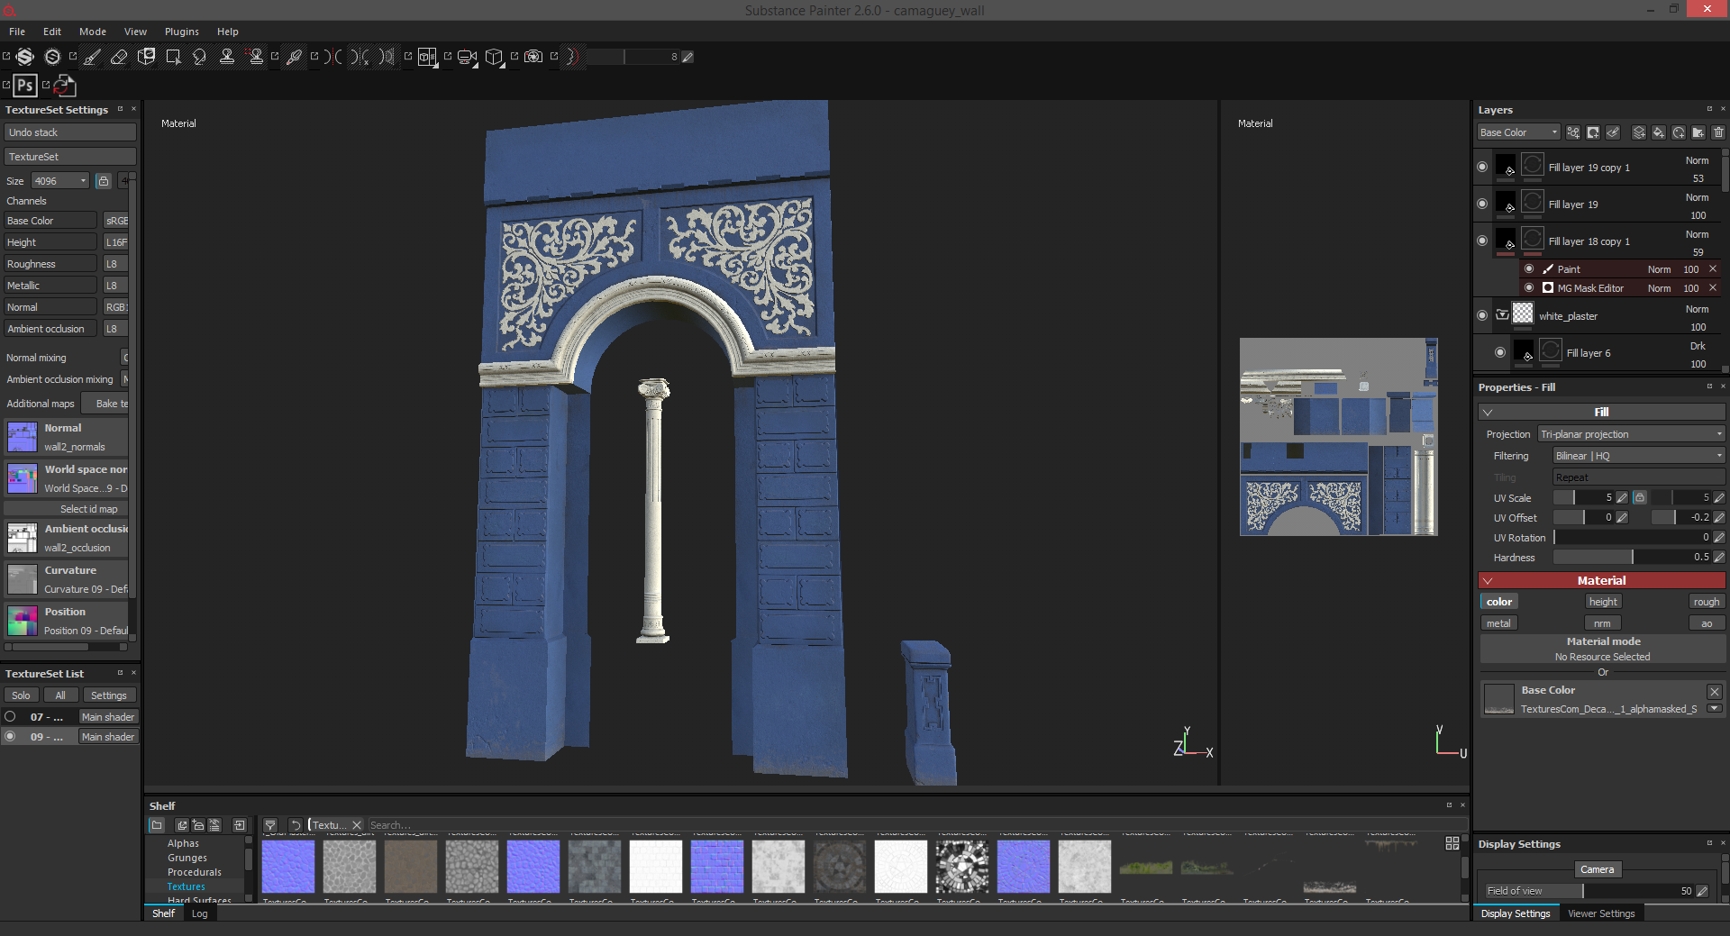Open the Mode menu
This screenshot has width=1730, height=936.
[93, 32]
